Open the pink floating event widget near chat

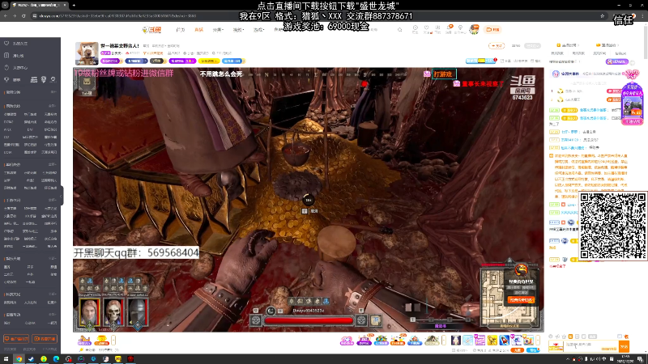[x=632, y=103]
